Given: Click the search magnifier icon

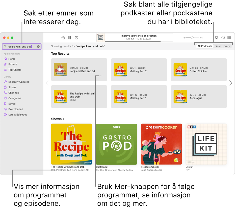Looking at the screenshot, I should (5, 47).
